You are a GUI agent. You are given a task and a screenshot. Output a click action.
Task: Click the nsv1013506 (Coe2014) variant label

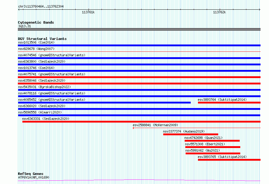click(36, 42)
